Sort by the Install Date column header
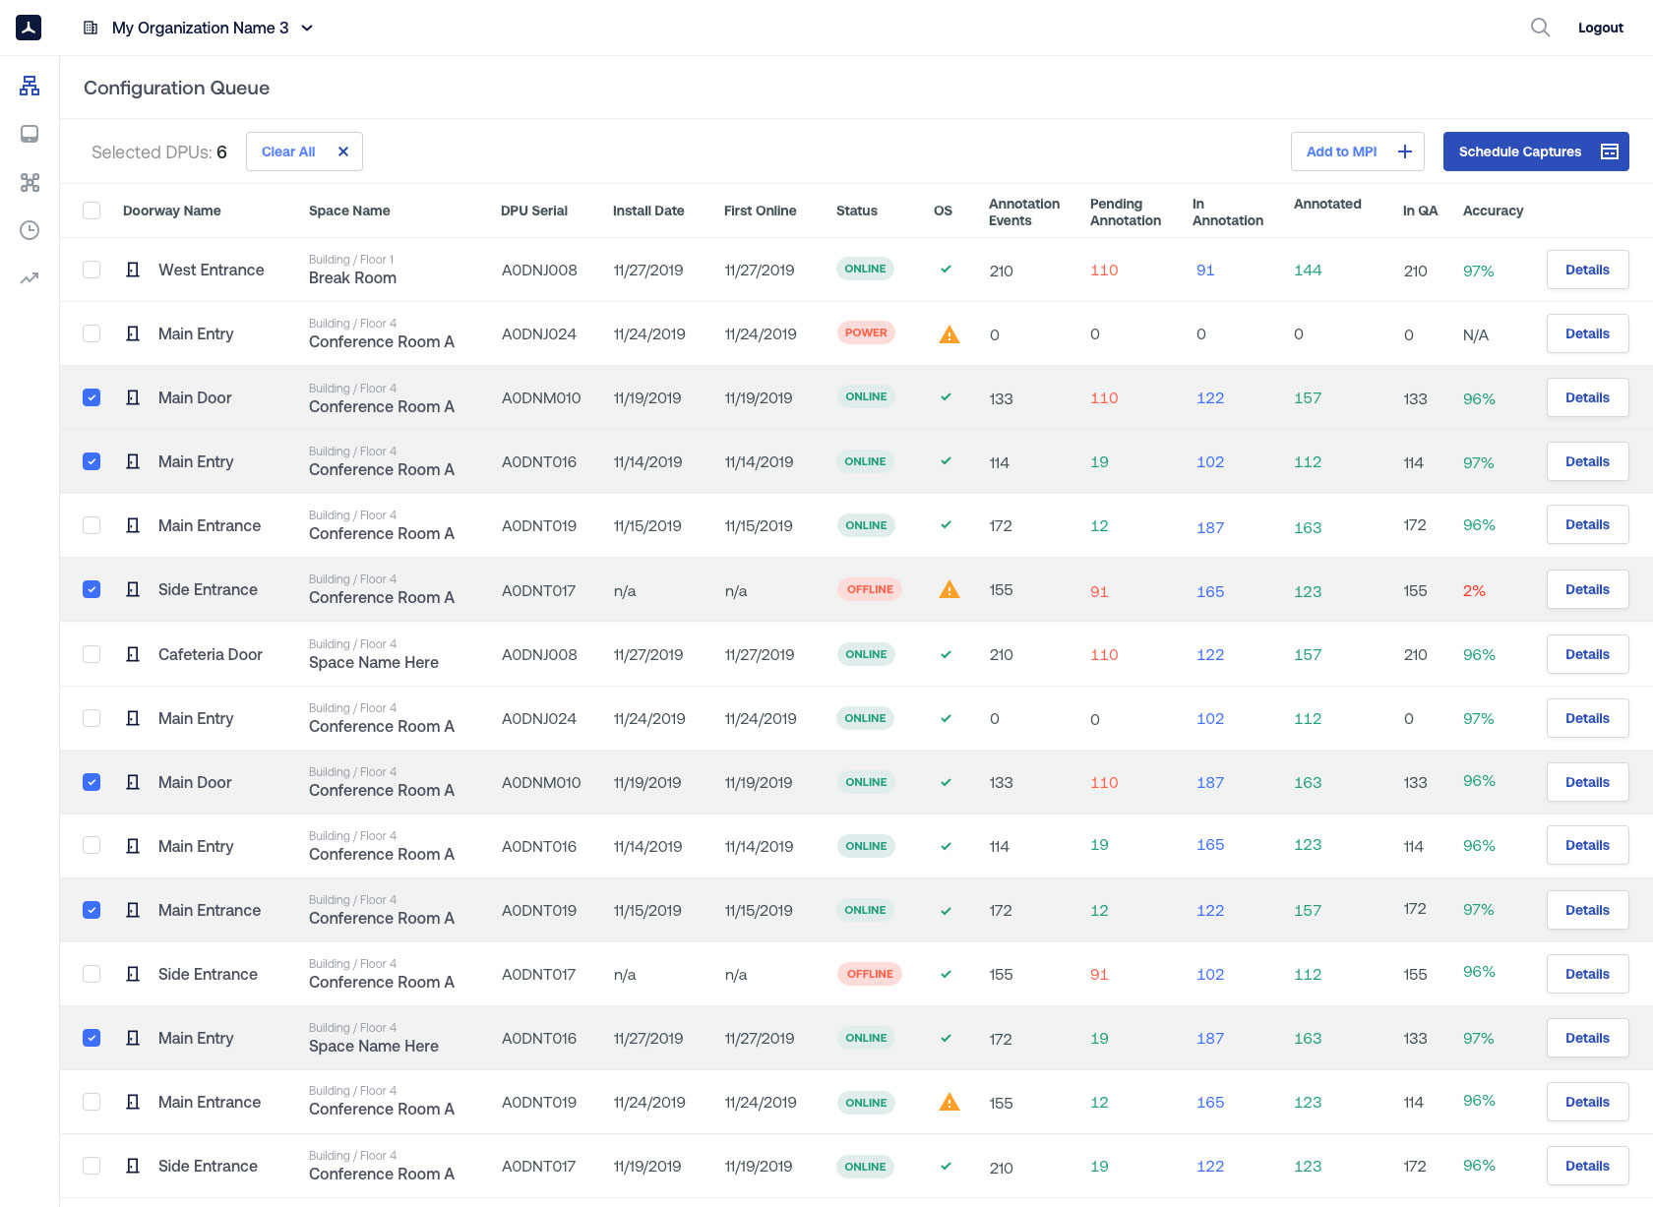This screenshot has height=1207, width=1653. (647, 211)
